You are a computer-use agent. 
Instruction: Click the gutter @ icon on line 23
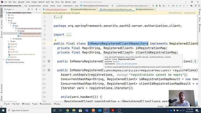(x=49, y=70)
